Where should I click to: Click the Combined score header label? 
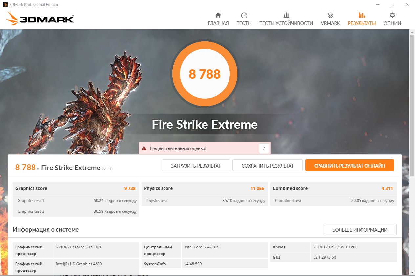290,188
